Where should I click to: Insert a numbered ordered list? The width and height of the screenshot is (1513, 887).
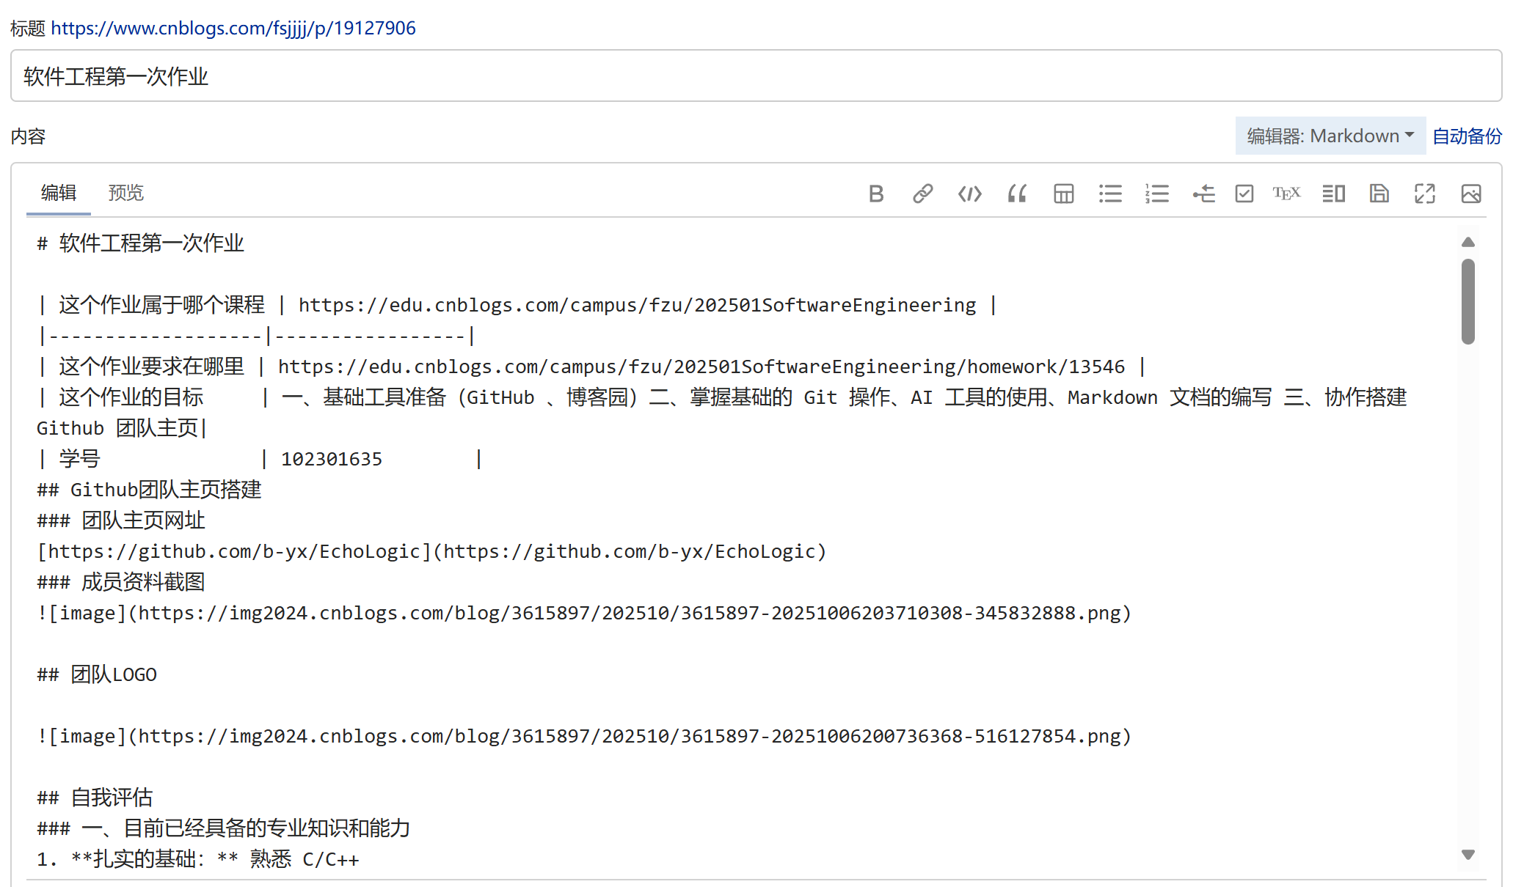click(x=1157, y=194)
